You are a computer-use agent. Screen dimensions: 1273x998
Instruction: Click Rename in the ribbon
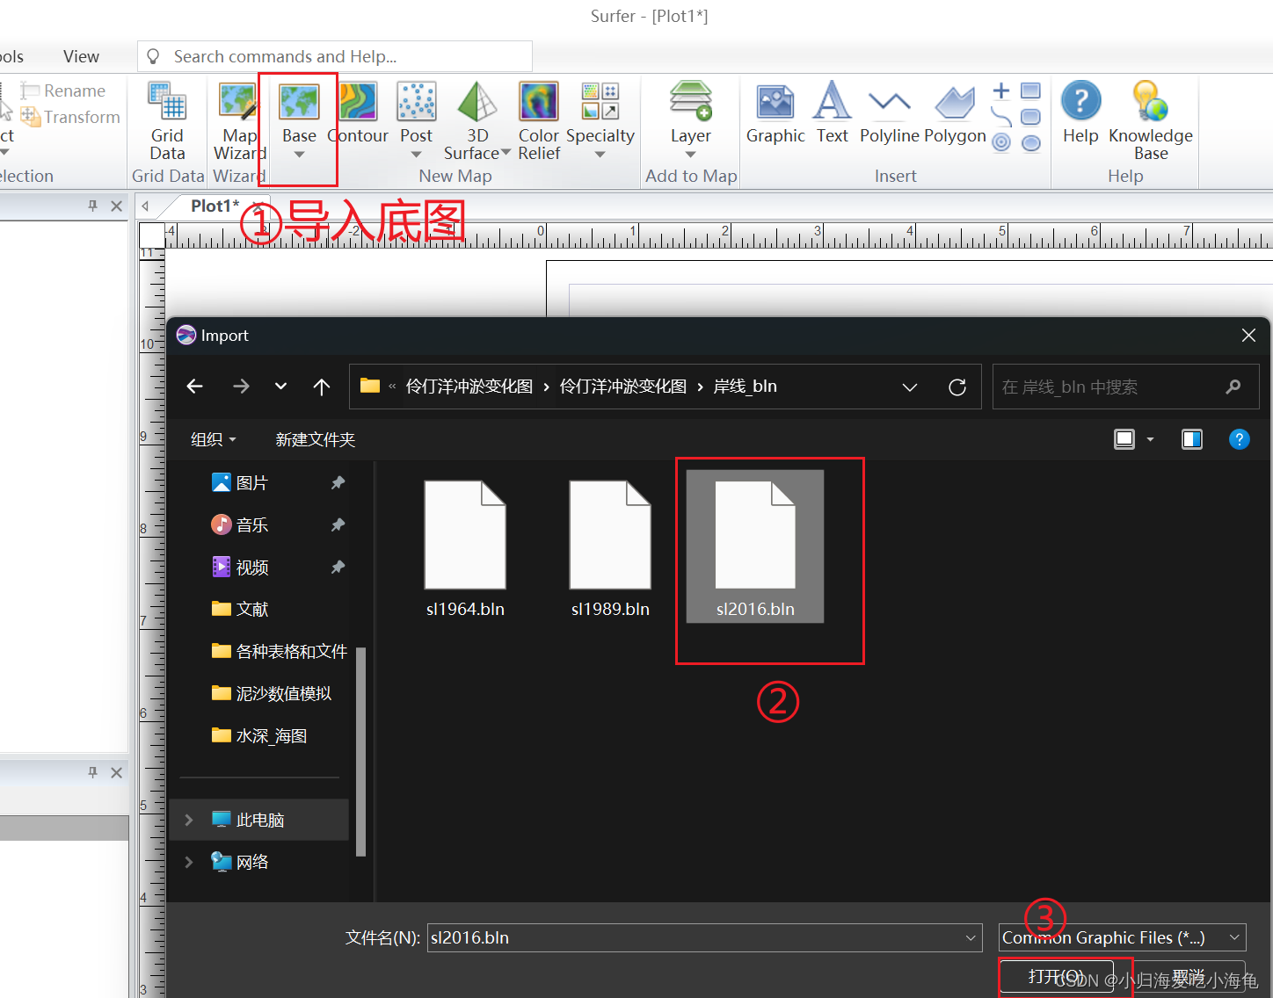click(63, 90)
